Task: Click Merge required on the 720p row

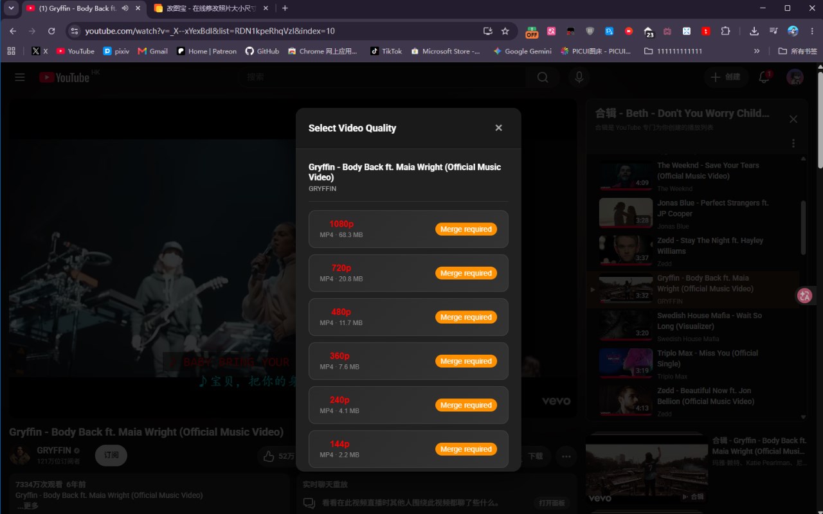Action: (x=466, y=273)
